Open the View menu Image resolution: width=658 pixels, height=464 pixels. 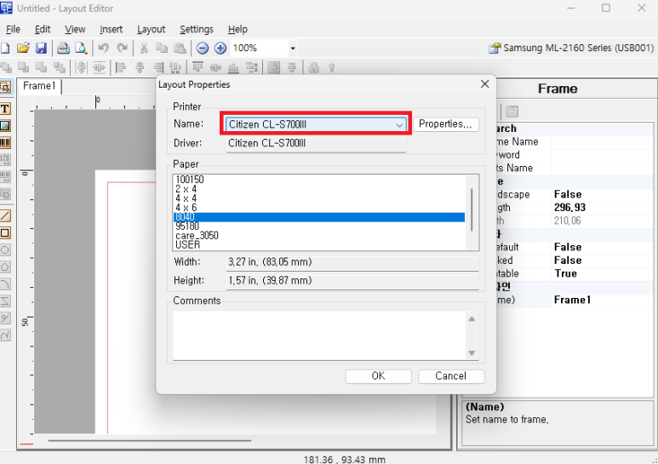click(75, 29)
